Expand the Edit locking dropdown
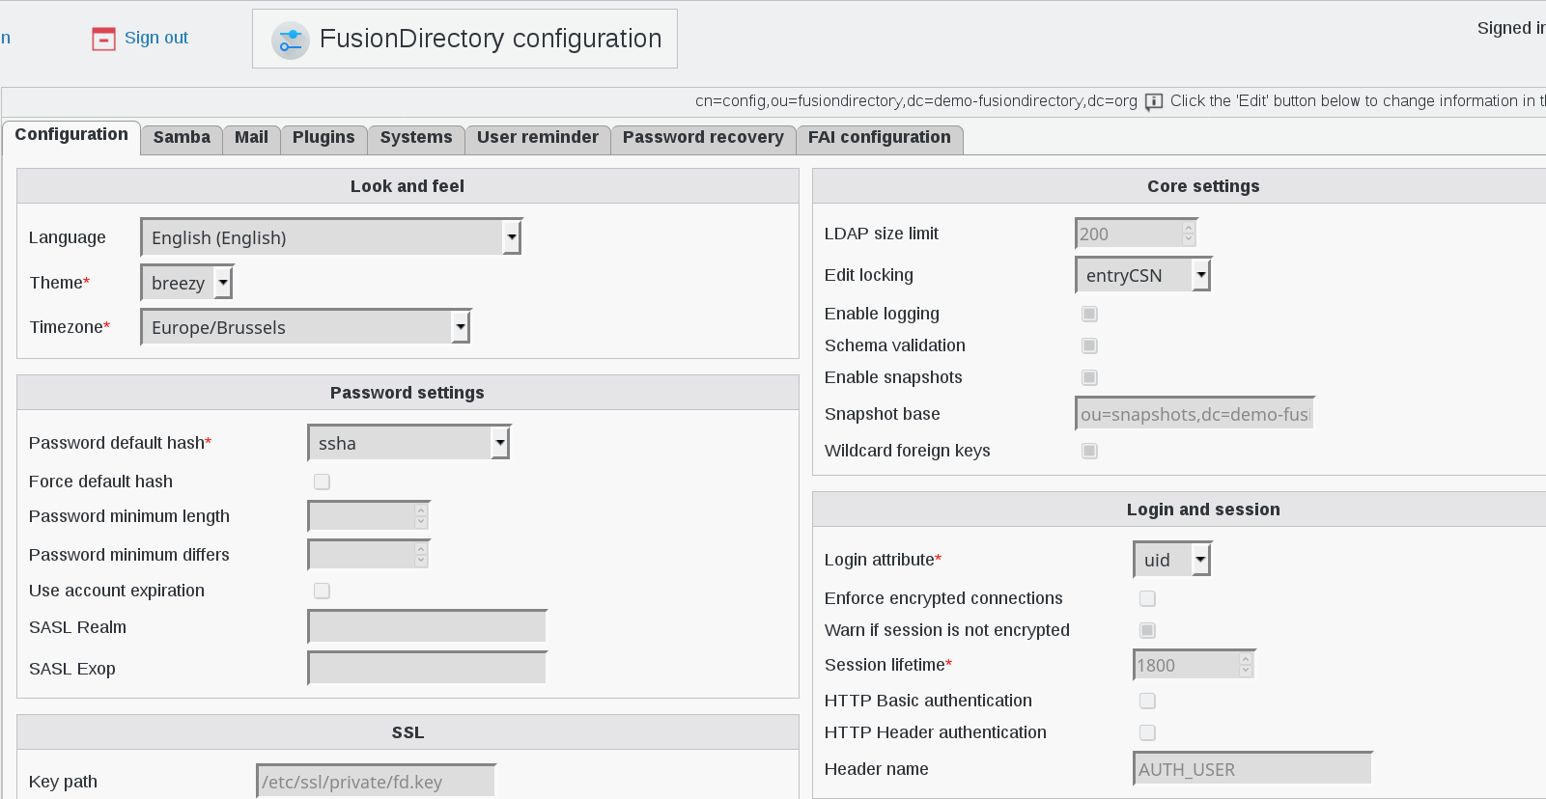 pyautogui.click(x=1143, y=275)
